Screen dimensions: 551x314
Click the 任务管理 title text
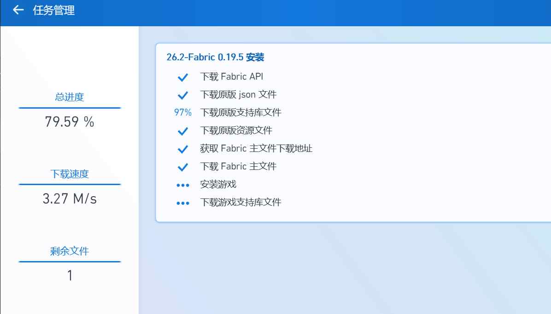coord(54,10)
